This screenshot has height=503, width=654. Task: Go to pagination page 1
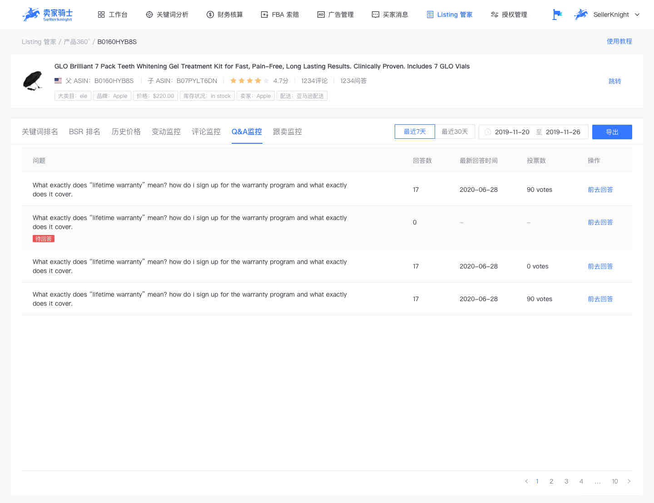[x=537, y=481]
